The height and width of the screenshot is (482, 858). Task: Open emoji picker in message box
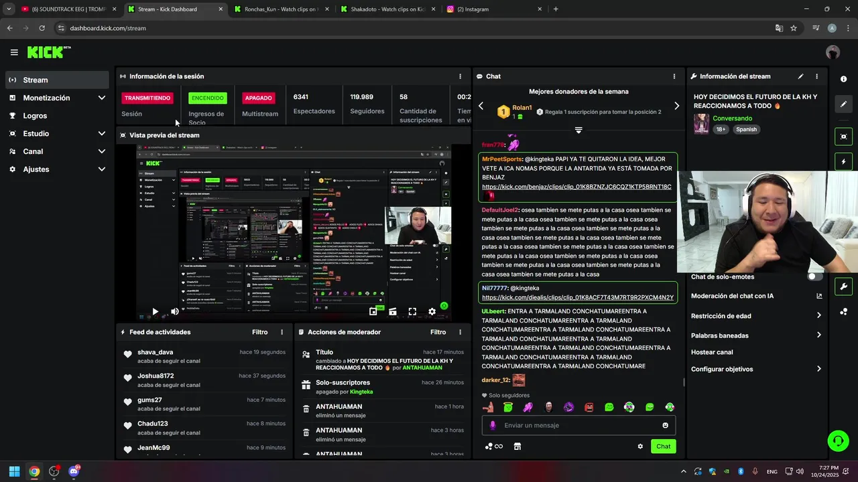click(665, 425)
